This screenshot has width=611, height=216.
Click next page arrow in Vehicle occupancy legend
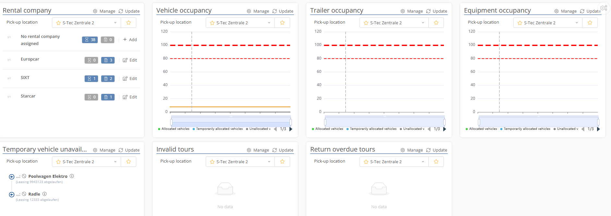(x=291, y=129)
